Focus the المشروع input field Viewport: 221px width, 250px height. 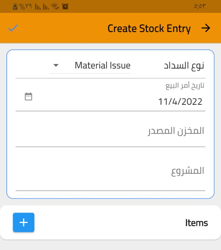[x=110, y=171]
